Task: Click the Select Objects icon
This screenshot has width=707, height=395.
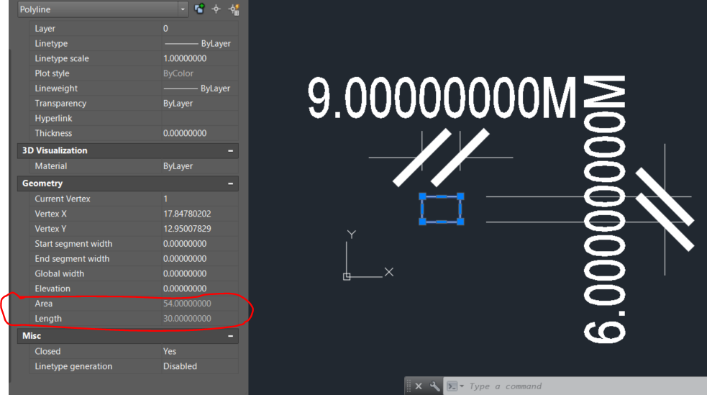Action: (x=216, y=9)
